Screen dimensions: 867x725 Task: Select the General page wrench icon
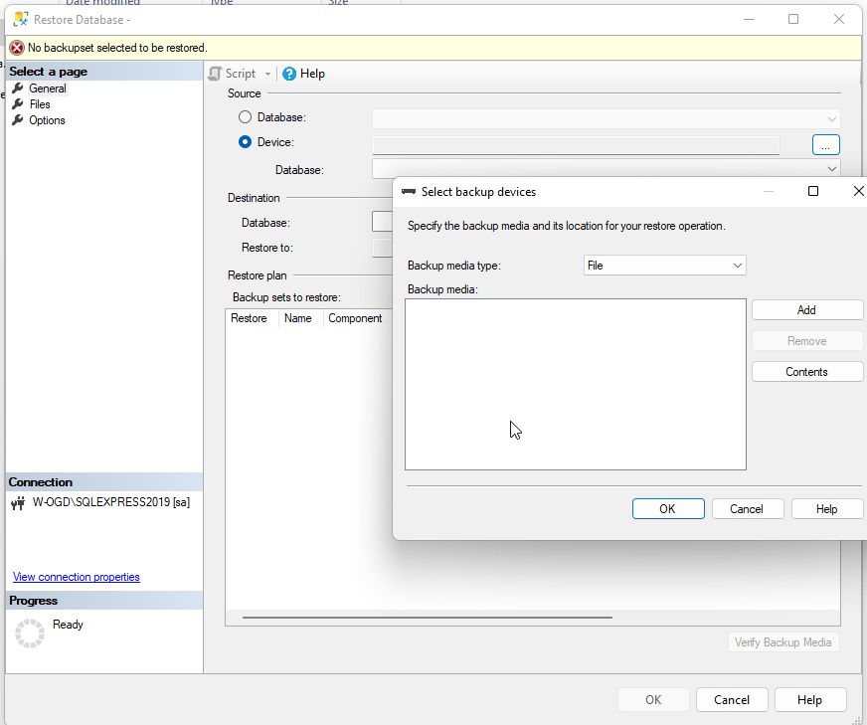tap(16, 88)
